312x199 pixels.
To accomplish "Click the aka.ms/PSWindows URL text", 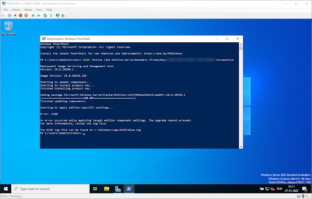I will click(163, 54).
